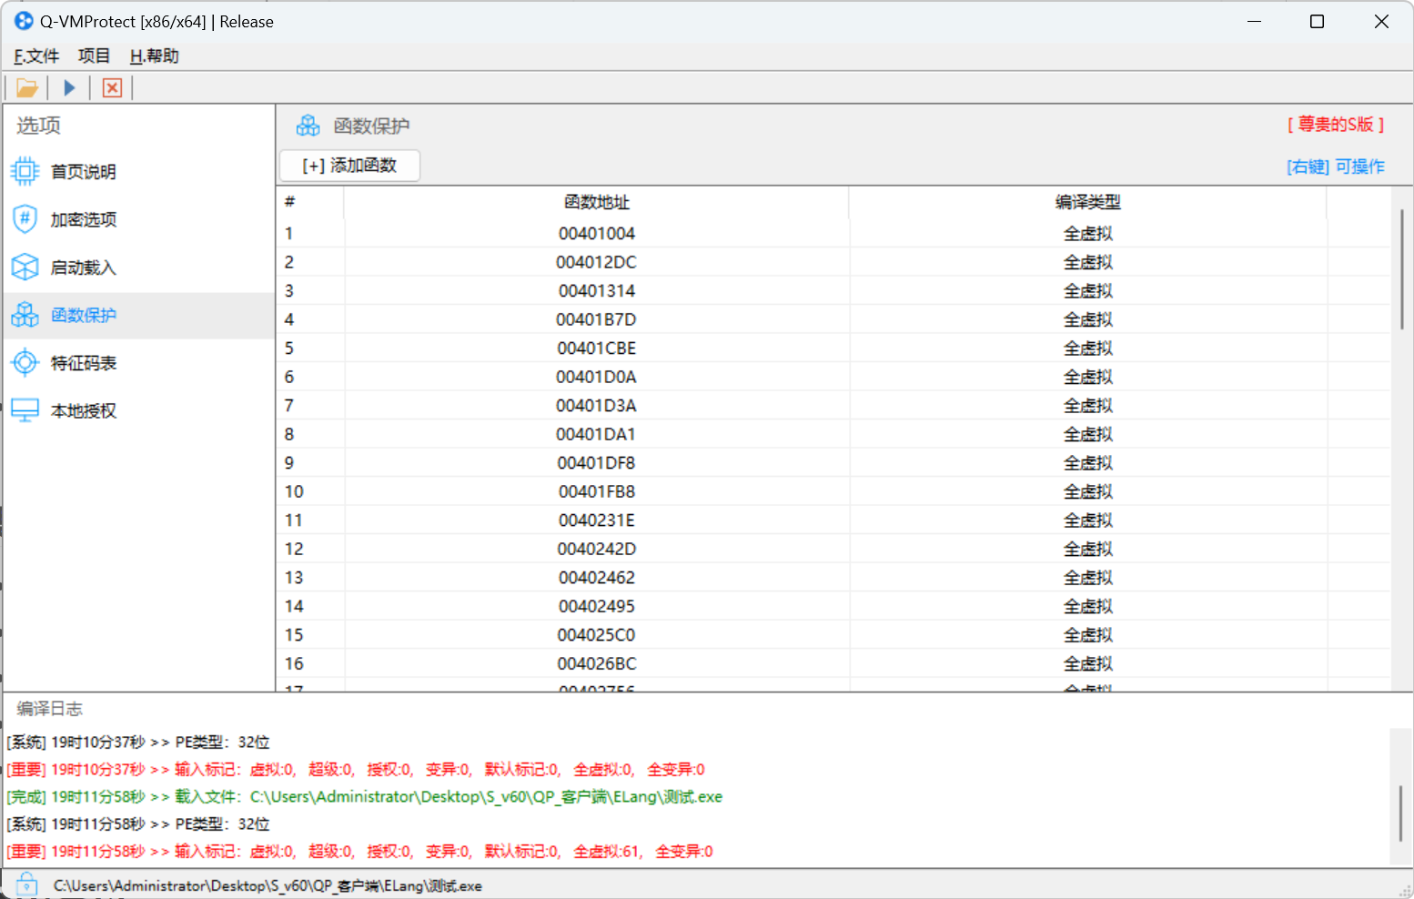Open 首页说明 chip icon in sidebar

click(25, 171)
